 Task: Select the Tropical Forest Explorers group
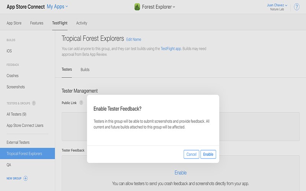[x=27, y=154]
